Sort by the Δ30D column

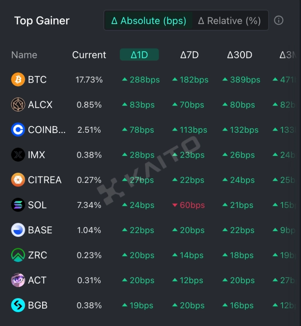[x=239, y=55]
